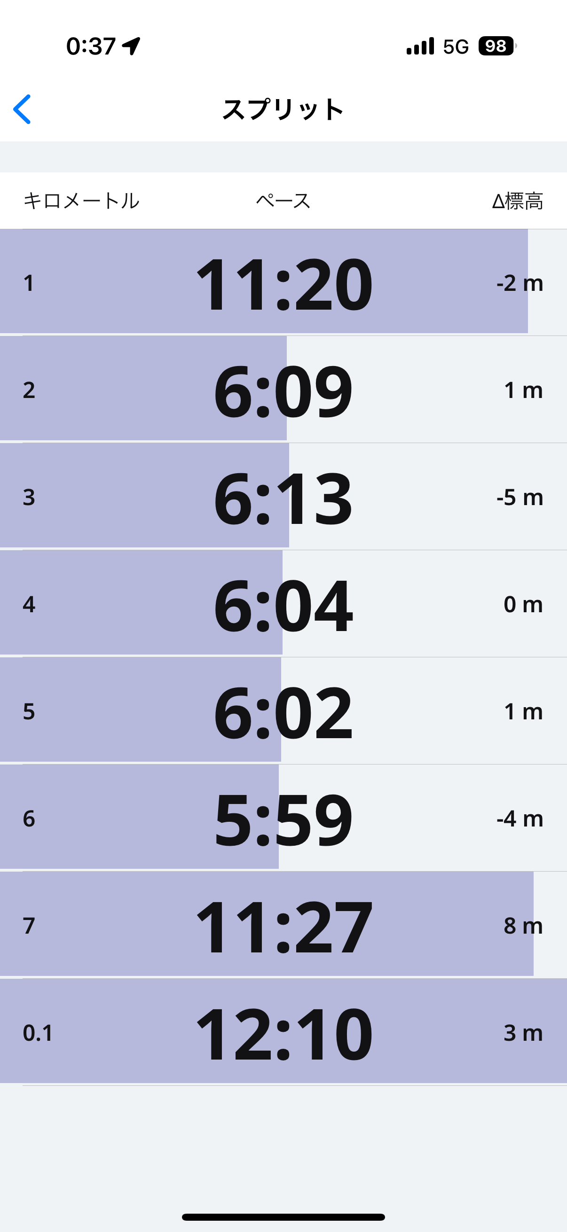
Task: Open the split row showing 6:09 pace
Action: tap(283, 390)
